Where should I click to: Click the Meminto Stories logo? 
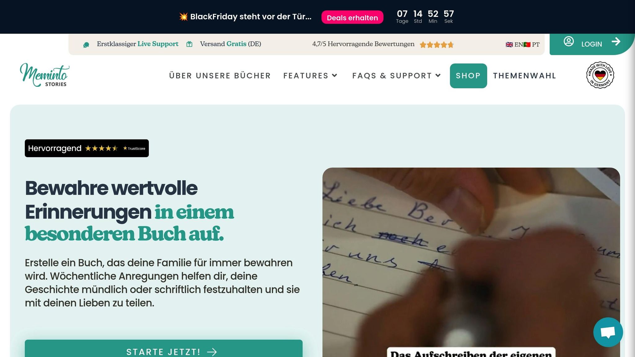coord(45,75)
